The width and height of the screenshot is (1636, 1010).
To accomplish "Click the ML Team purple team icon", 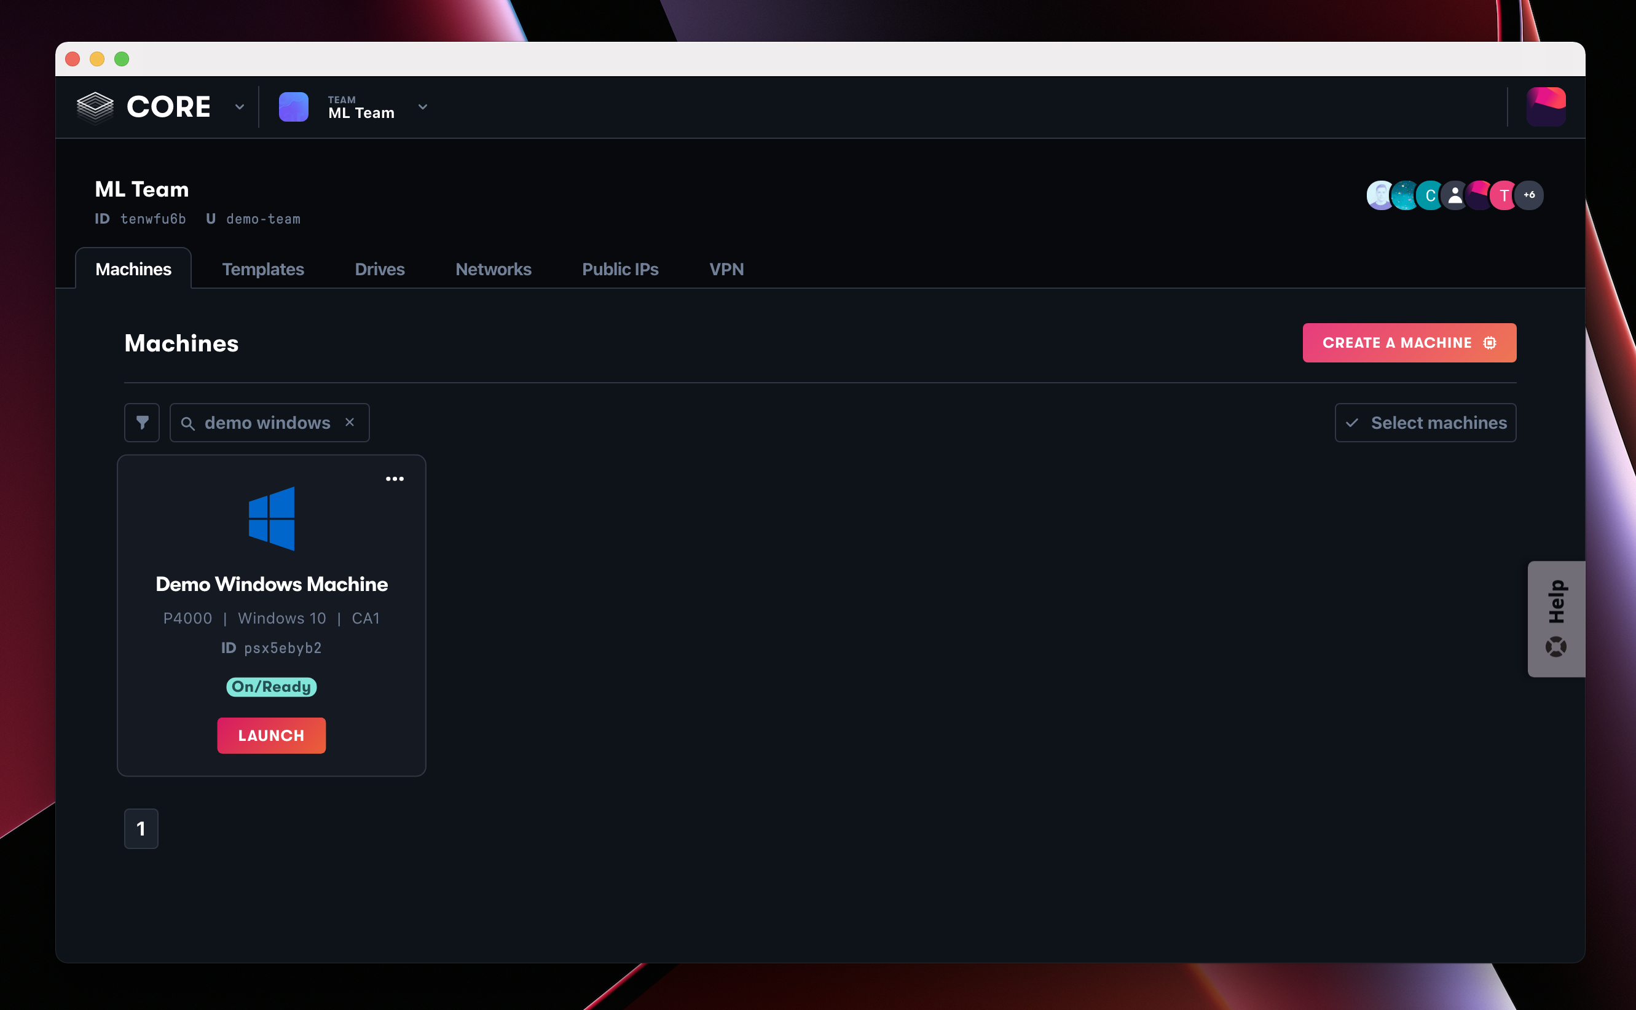I will (293, 107).
